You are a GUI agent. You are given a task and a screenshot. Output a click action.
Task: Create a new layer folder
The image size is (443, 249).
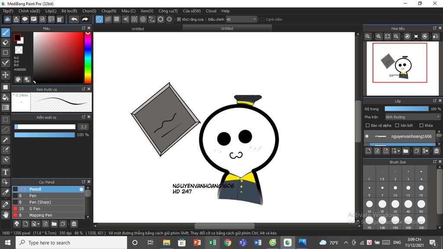pos(406,151)
